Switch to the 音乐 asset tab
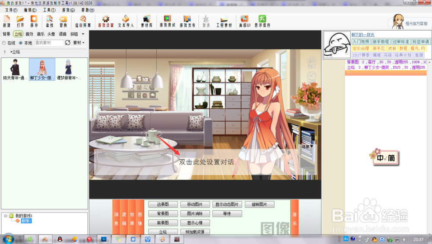The height and width of the screenshot is (244, 432). (x=41, y=34)
